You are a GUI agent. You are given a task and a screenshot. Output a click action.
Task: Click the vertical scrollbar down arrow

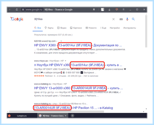[146, 109]
